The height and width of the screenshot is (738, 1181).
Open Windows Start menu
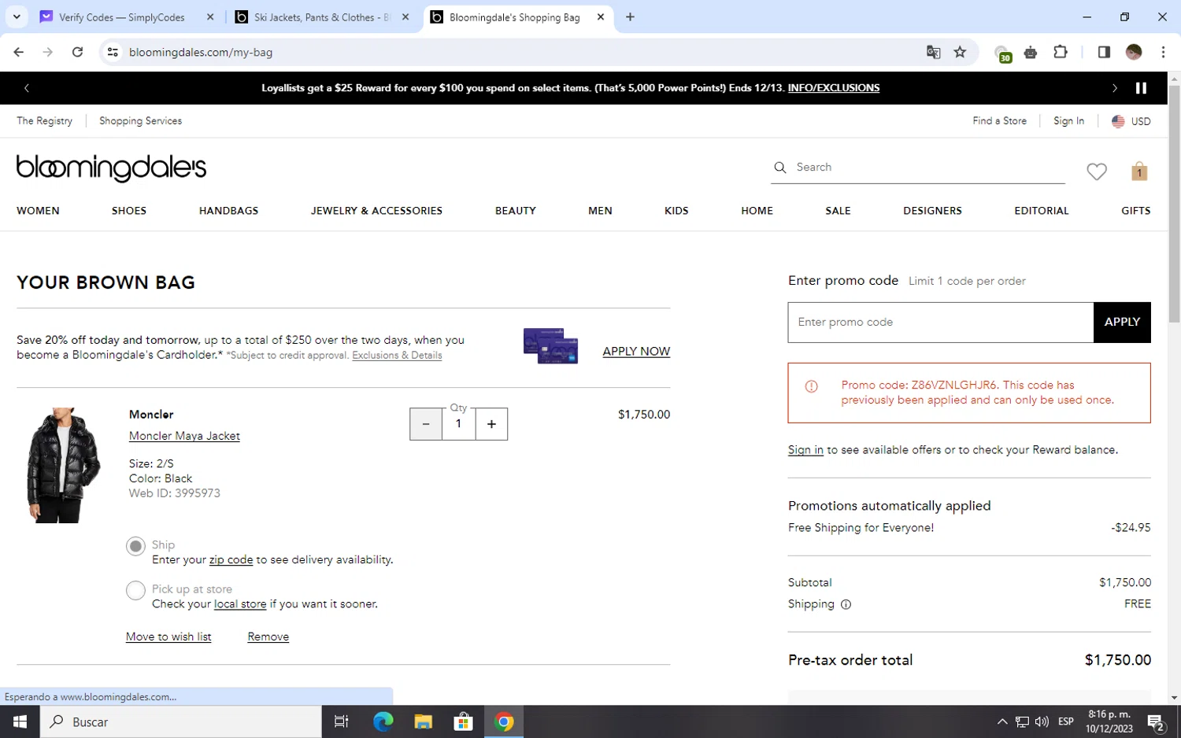click(x=20, y=721)
